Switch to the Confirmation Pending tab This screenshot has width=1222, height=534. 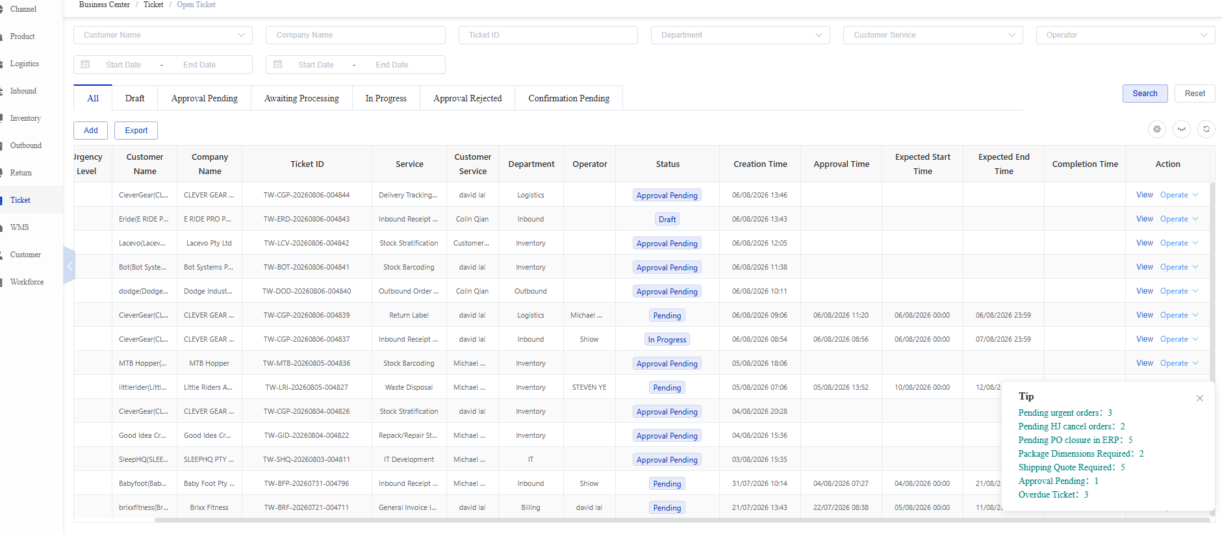(x=569, y=98)
